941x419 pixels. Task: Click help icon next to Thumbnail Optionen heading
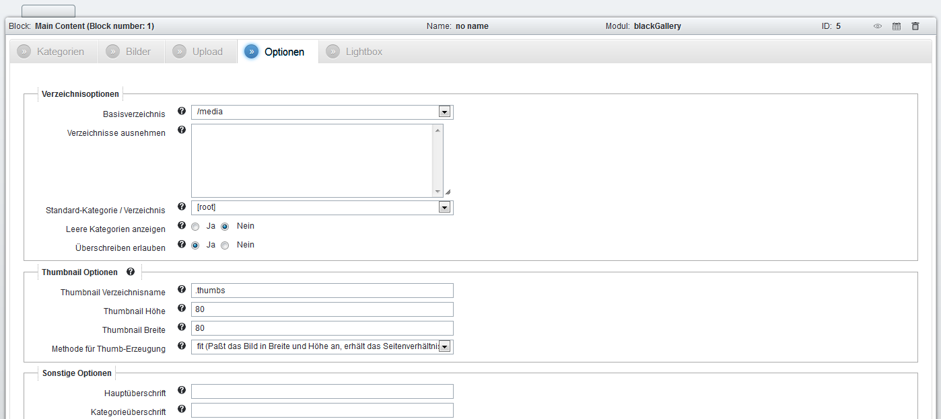131,272
